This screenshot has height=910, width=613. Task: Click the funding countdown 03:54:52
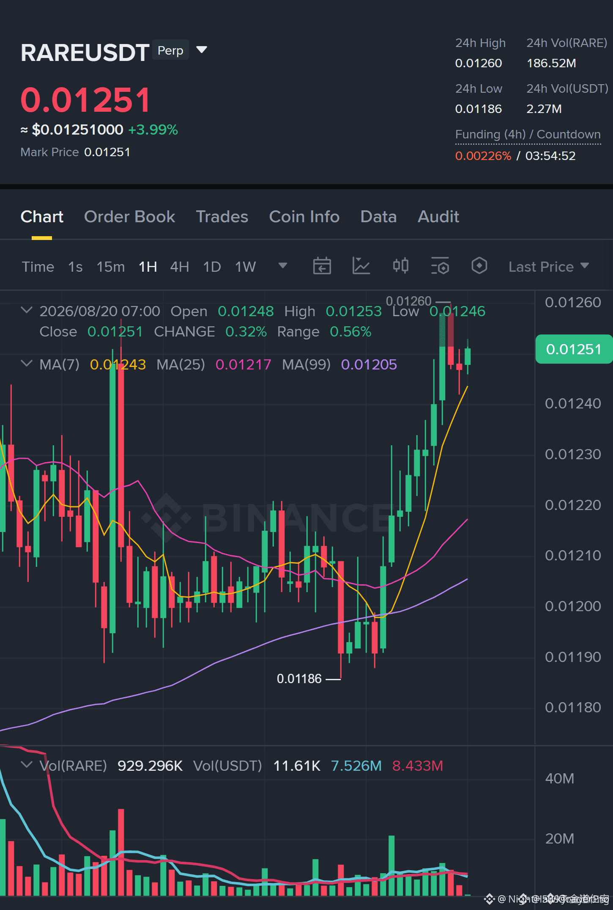pyautogui.click(x=550, y=156)
